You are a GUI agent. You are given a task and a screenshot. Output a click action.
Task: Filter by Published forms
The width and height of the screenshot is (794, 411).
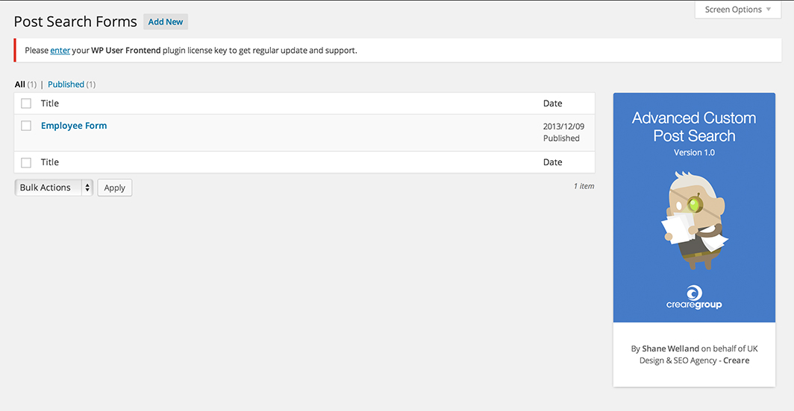coord(66,84)
